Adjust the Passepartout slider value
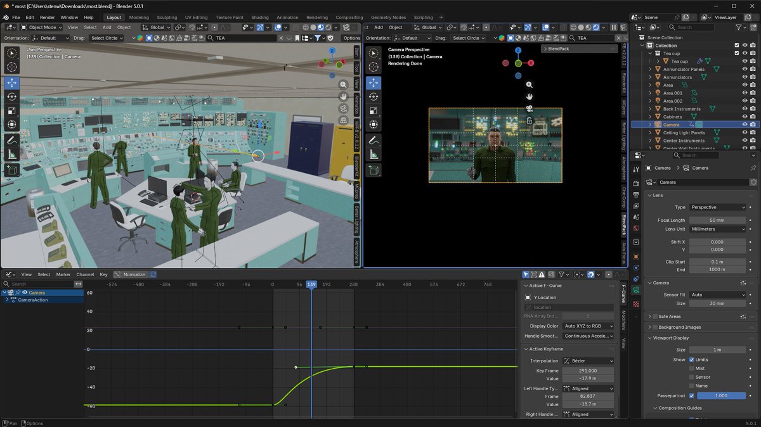The image size is (761, 427). pyautogui.click(x=721, y=395)
